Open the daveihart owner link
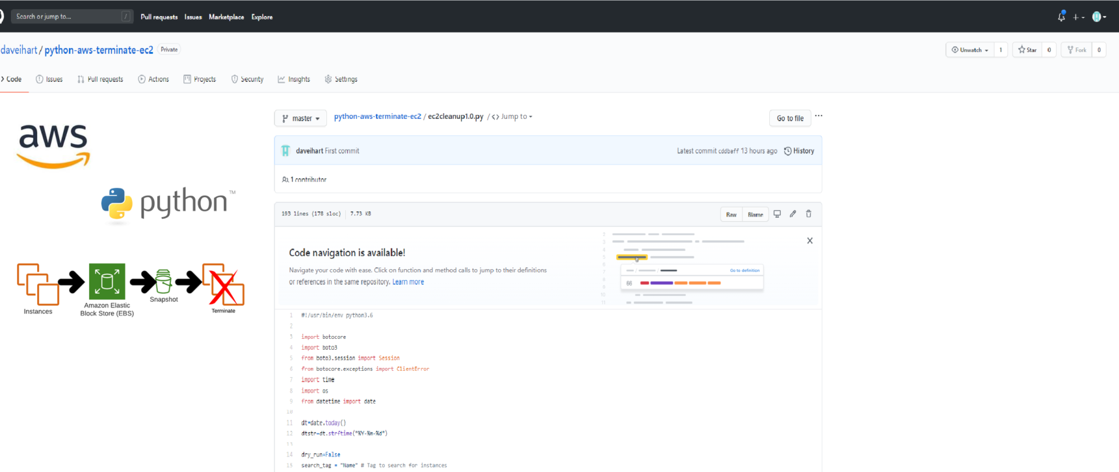 click(19, 50)
